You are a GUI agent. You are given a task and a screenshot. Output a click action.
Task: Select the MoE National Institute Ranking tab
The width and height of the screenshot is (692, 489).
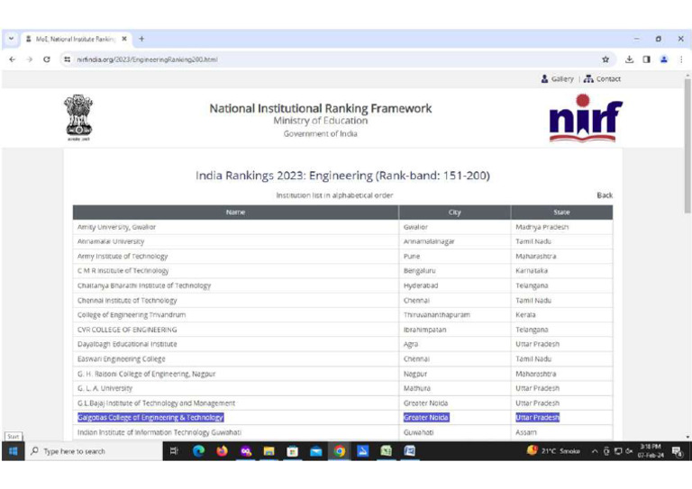tap(76, 39)
